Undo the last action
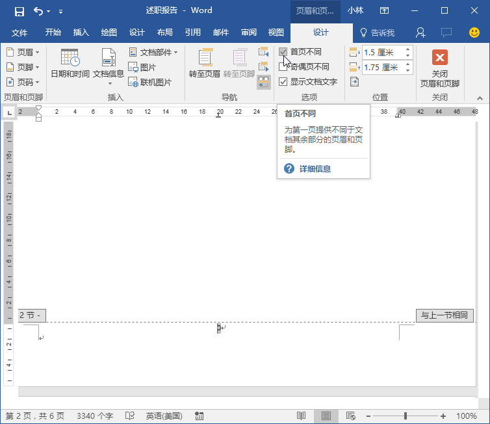Image resolution: width=490 pixels, height=424 pixels. (38, 11)
